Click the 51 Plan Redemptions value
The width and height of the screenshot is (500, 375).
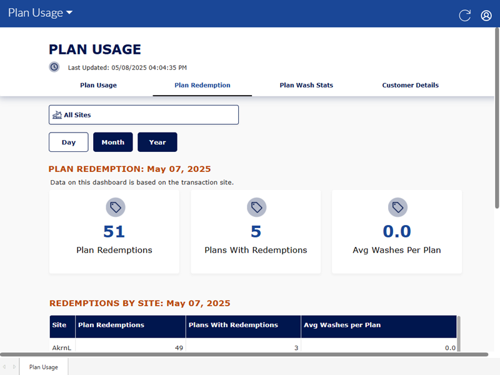(x=114, y=231)
